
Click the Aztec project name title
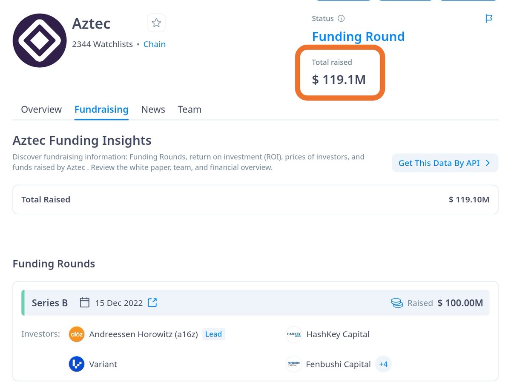pos(91,23)
